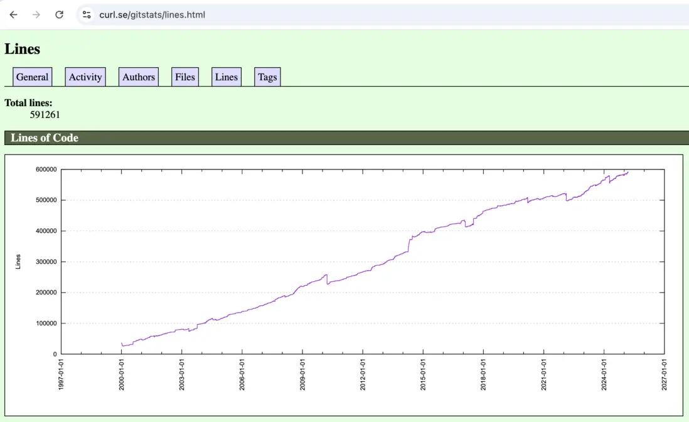Click the Lines of Code section header
Viewport: 689px width, 422px height.
(x=45, y=138)
